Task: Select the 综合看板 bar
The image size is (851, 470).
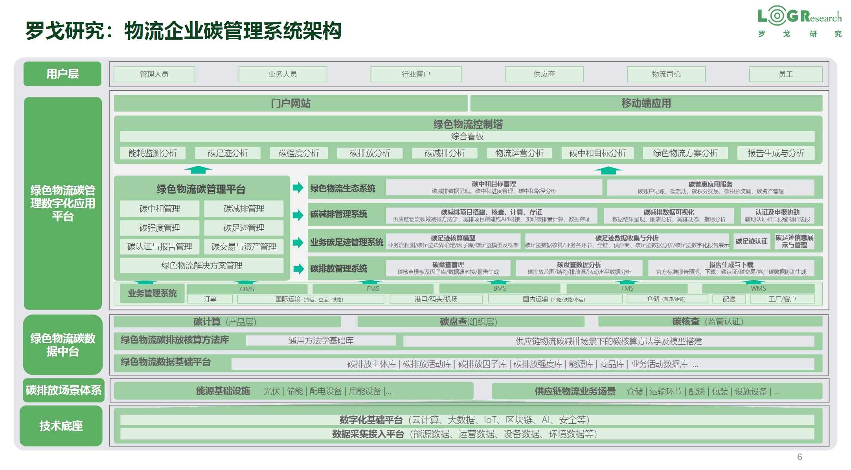Action: coord(467,136)
